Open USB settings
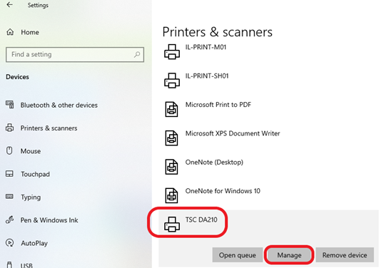Image resolution: width=384 pixels, height=268 pixels. coord(26,265)
